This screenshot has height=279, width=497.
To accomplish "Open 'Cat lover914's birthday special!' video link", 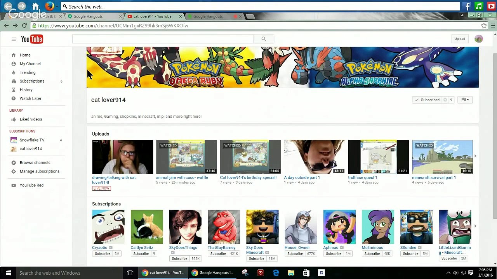I will click(248, 177).
